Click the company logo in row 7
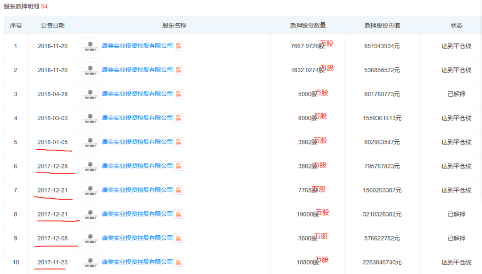The width and height of the screenshot is (482, 274). coord(90,190)
